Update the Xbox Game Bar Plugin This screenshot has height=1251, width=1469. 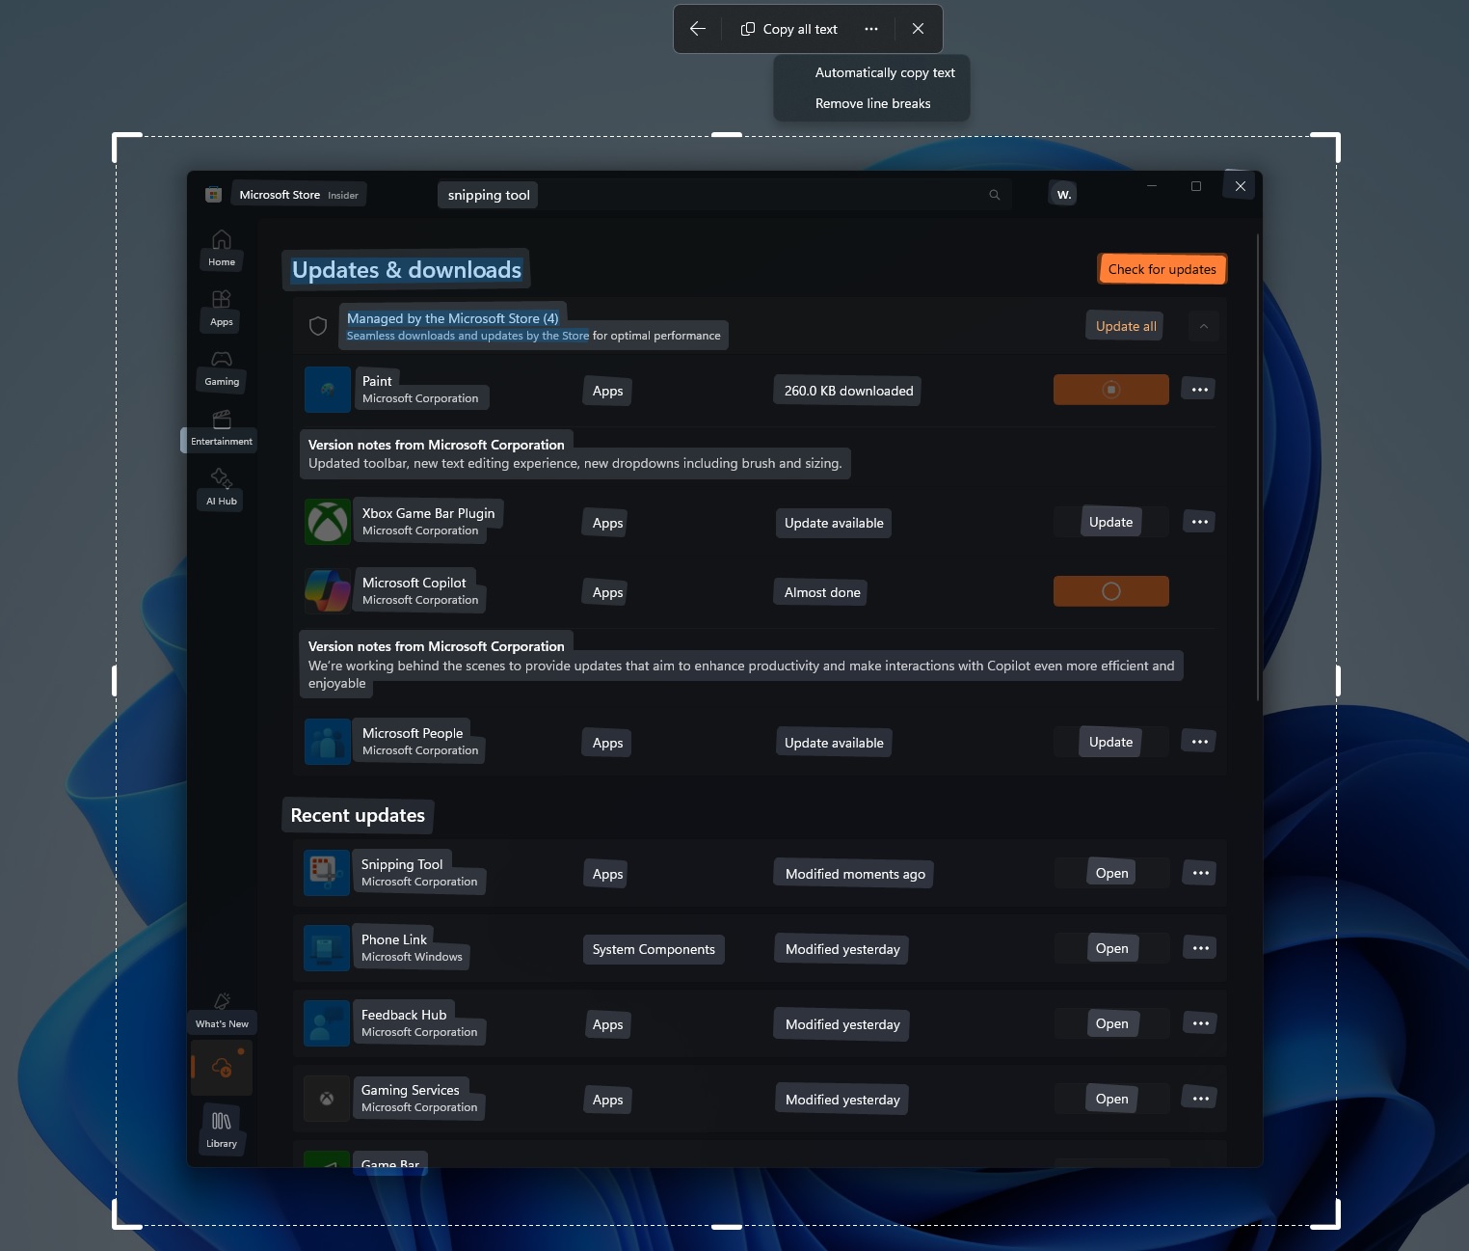coord(1109,521)
